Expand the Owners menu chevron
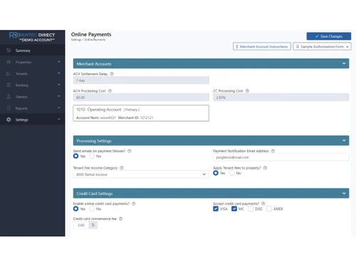 tap(59, 96)
